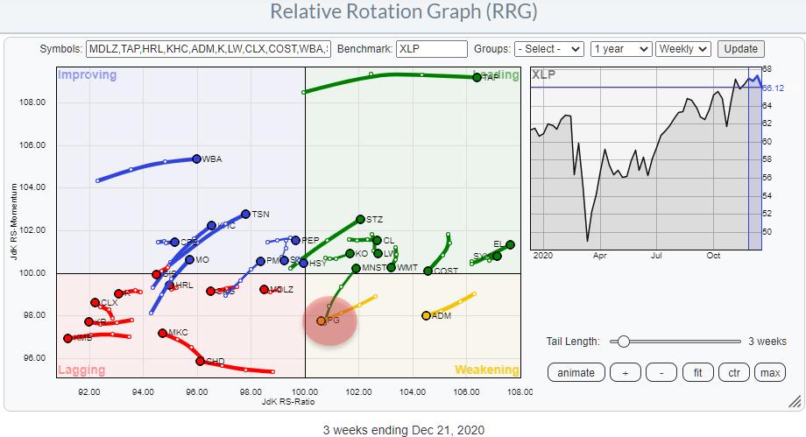The image size is (806, 437).
Task: Select the MO data point
Action: coord(190,259)
